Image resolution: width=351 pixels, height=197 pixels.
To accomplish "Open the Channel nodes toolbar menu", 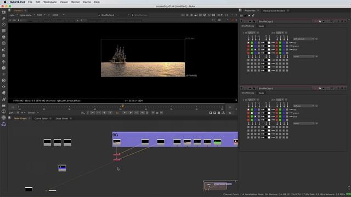I will coord(4,31).
